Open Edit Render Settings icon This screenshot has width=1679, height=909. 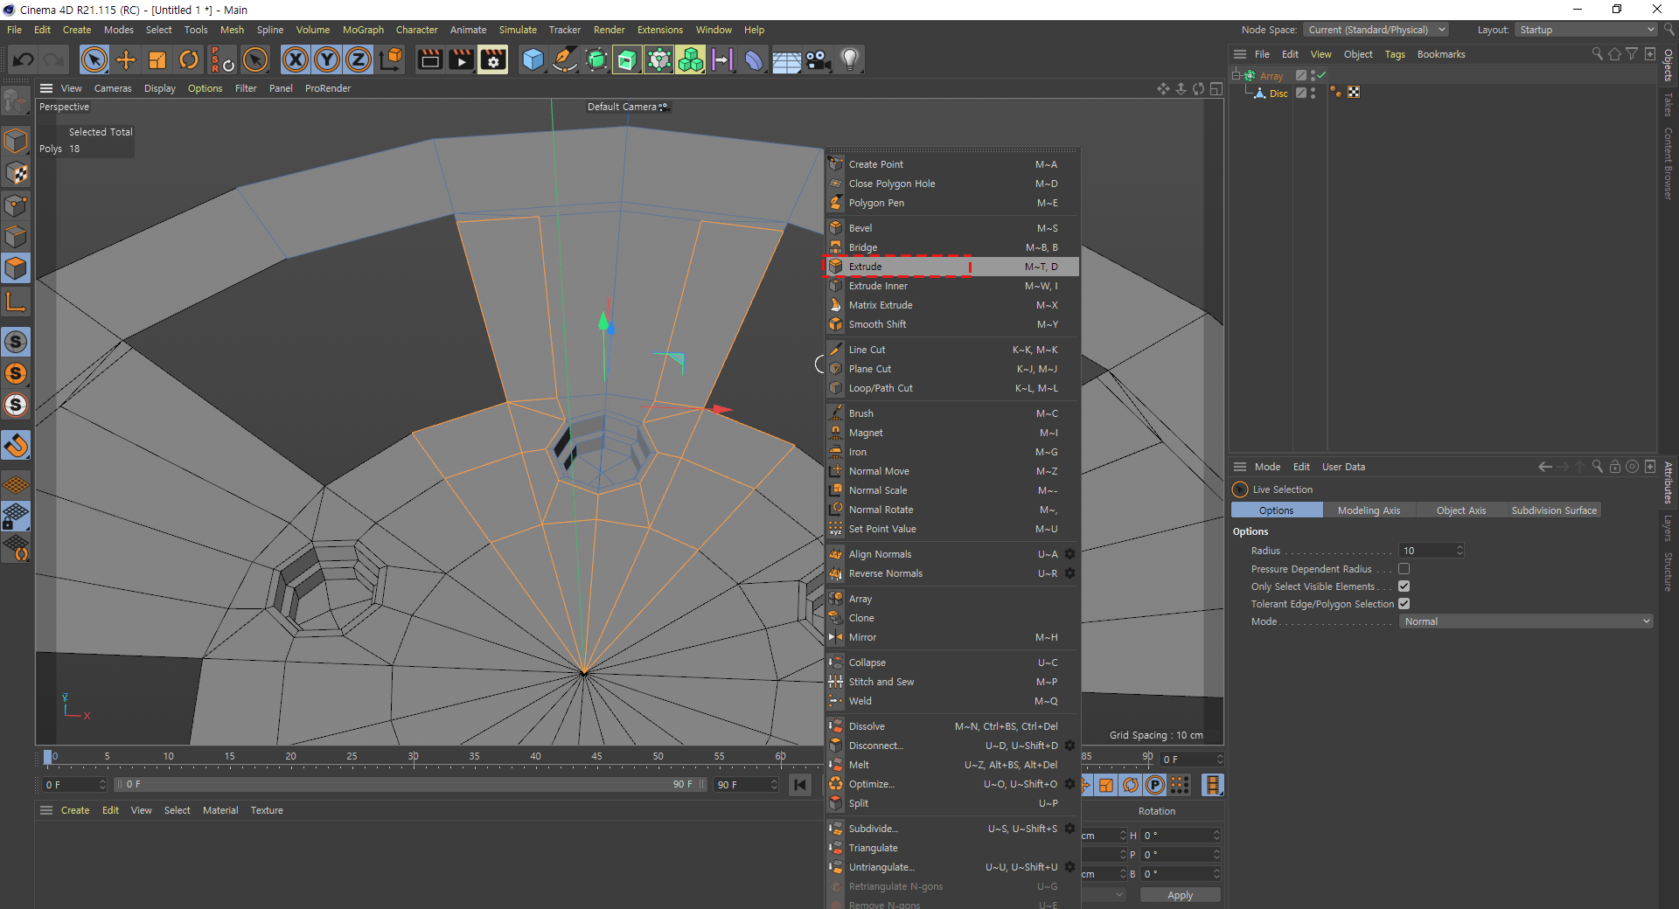[x=493, y=59]
